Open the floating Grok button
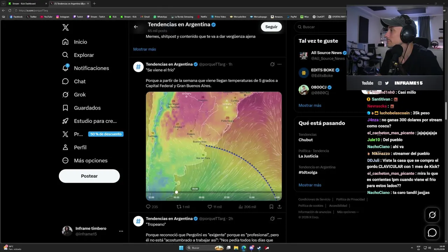The image size is (448, 252). coord(432,215)
